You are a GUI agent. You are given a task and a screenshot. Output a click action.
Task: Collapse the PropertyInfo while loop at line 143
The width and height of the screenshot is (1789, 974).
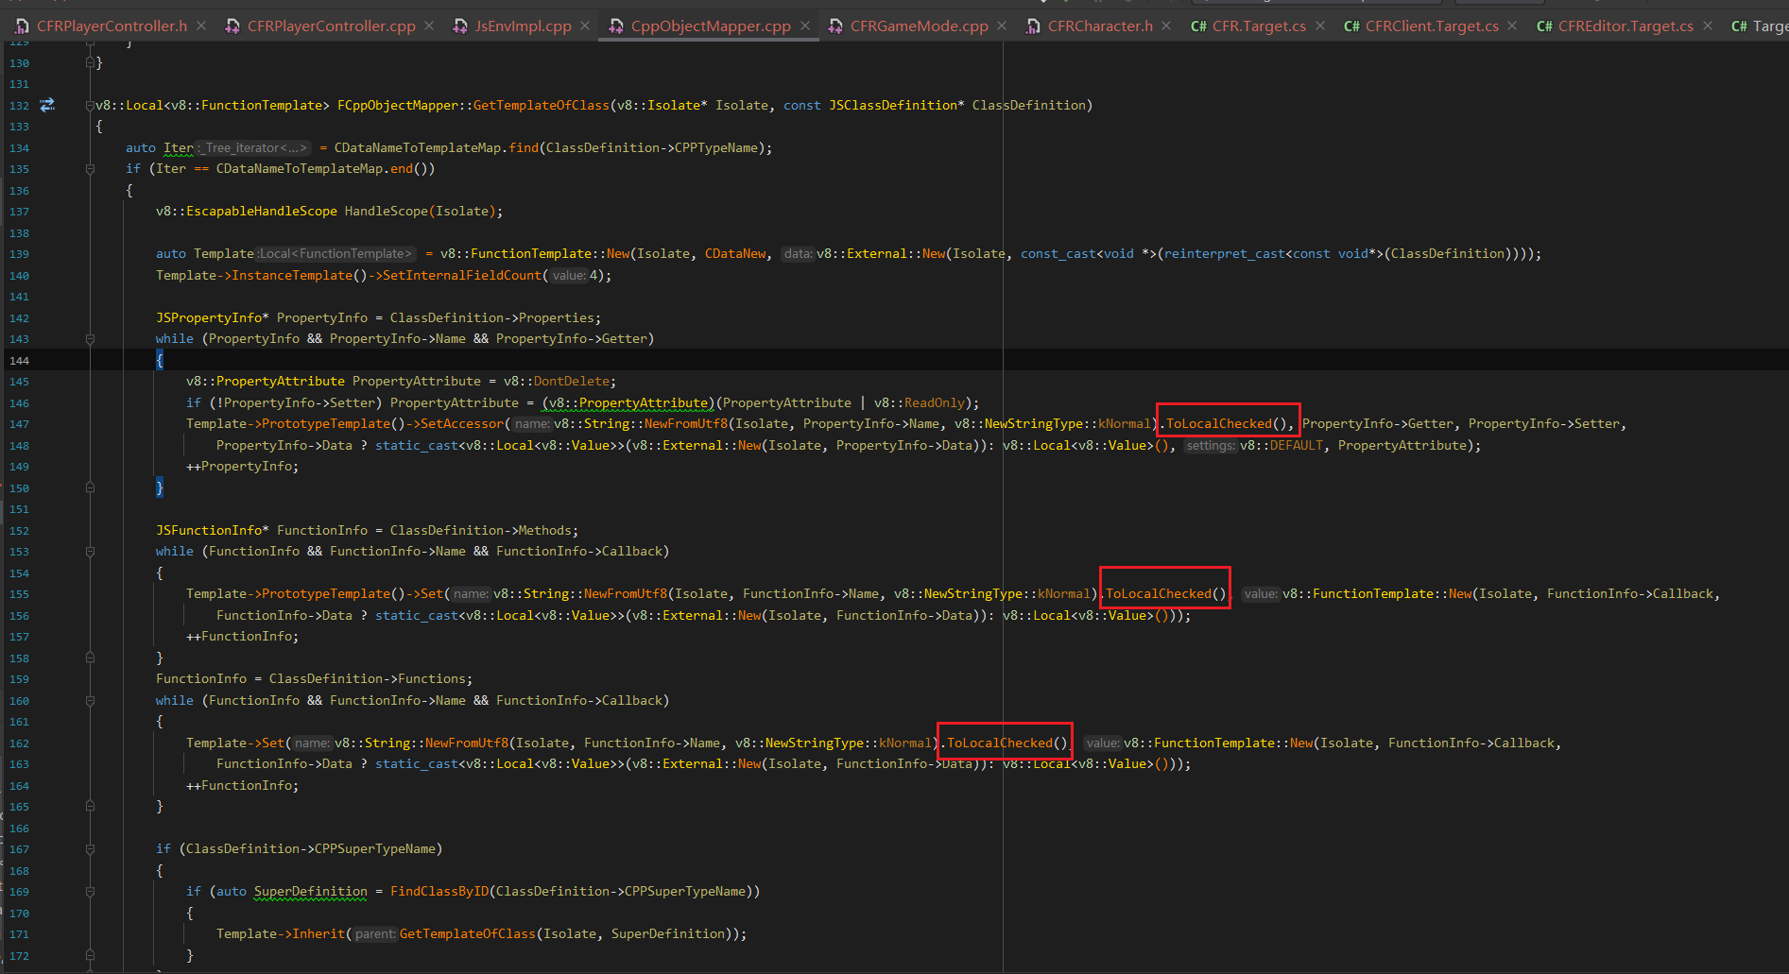click(x=90, y=338)
